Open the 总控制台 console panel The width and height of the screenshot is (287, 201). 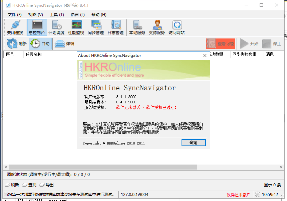(37, 27)
